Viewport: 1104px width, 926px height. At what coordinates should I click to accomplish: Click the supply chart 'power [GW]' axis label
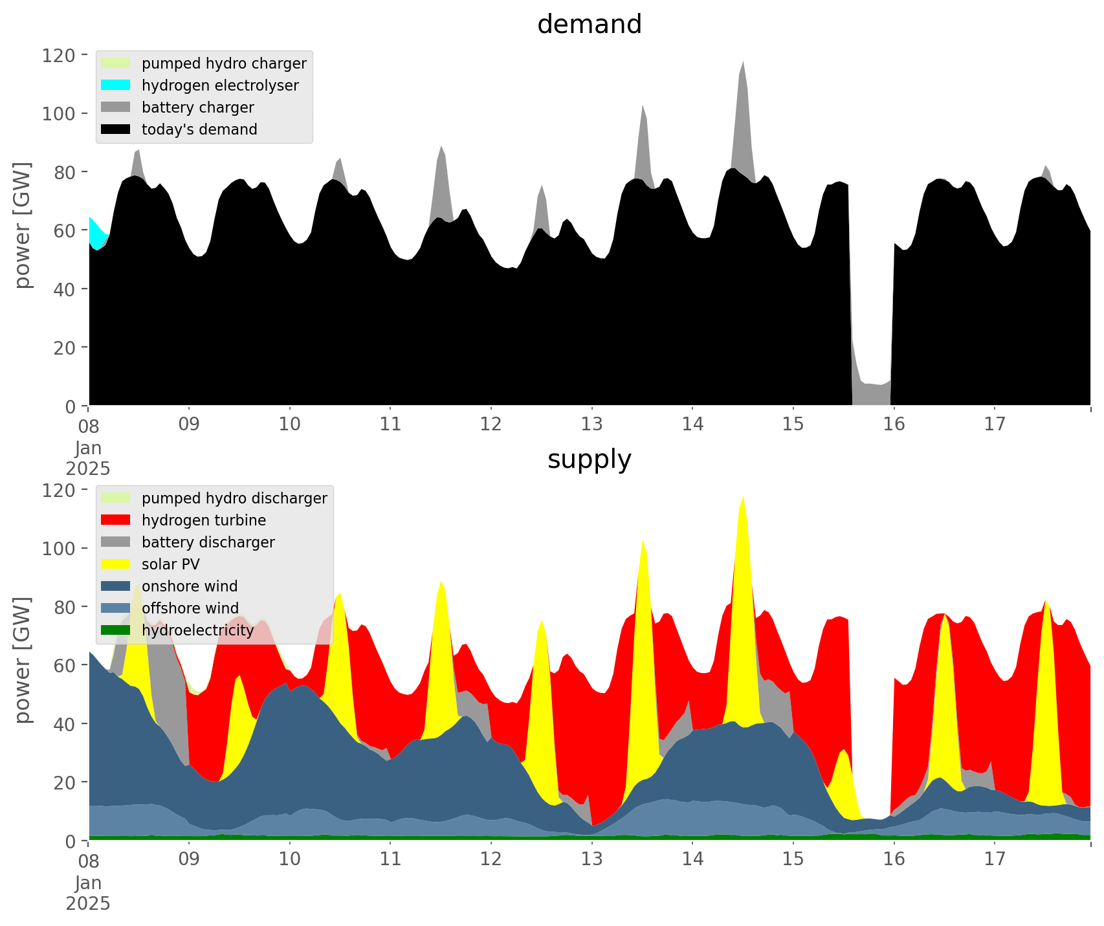click(x=23, y=660)
